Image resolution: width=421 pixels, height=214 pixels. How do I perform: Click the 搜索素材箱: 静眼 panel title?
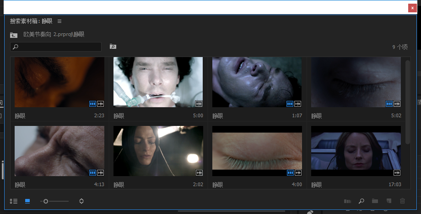31,21
